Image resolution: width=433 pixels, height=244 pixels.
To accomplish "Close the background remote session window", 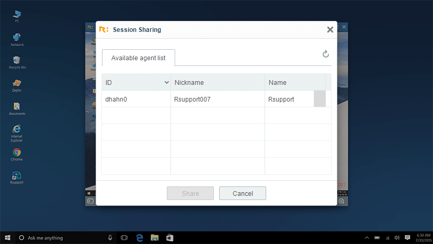I will [344, 27].
